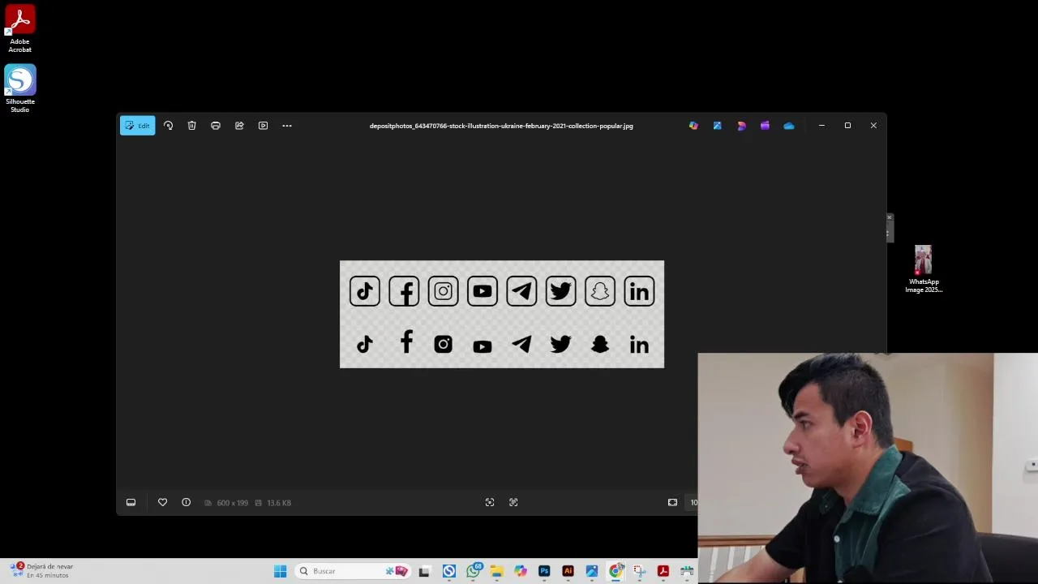Screen dimensions: 1038x584
Task: Open Chrome from the taskbar
Action: coord(616,571)
